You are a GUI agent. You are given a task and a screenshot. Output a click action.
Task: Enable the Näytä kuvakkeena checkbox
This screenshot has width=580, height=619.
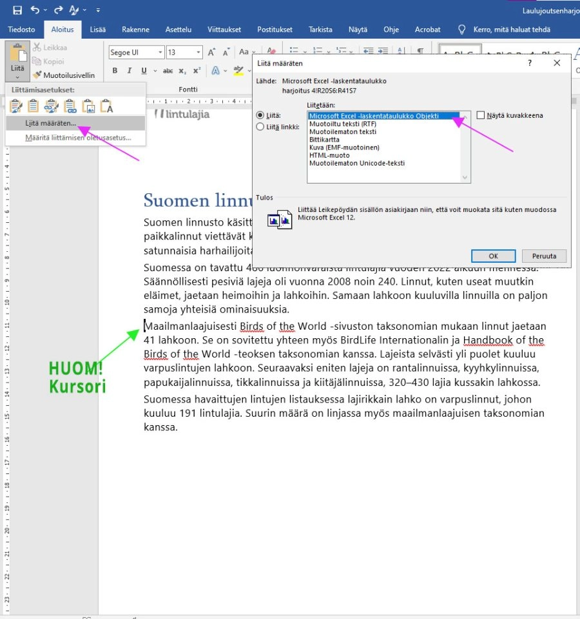481,115
